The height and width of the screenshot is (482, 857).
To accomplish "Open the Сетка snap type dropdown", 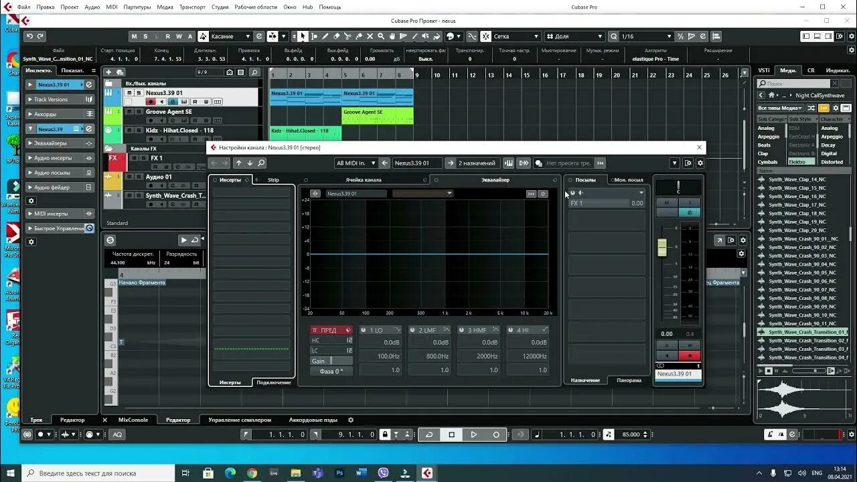I will (x=516, y=36).
